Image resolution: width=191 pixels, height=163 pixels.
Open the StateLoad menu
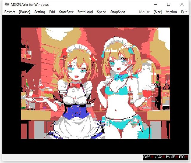(x=85, y=12)
